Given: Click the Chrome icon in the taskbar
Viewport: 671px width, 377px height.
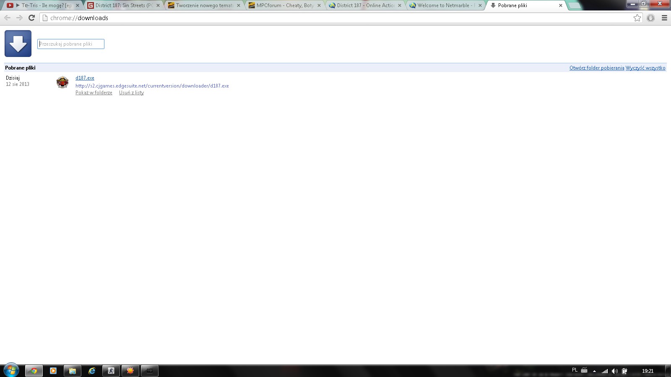Looking at the screenshot, I should pyautogui.click(x=34, y=371).
